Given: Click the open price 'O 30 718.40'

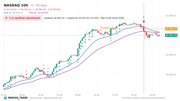Looking at the screenshot, I should [10, 10].
